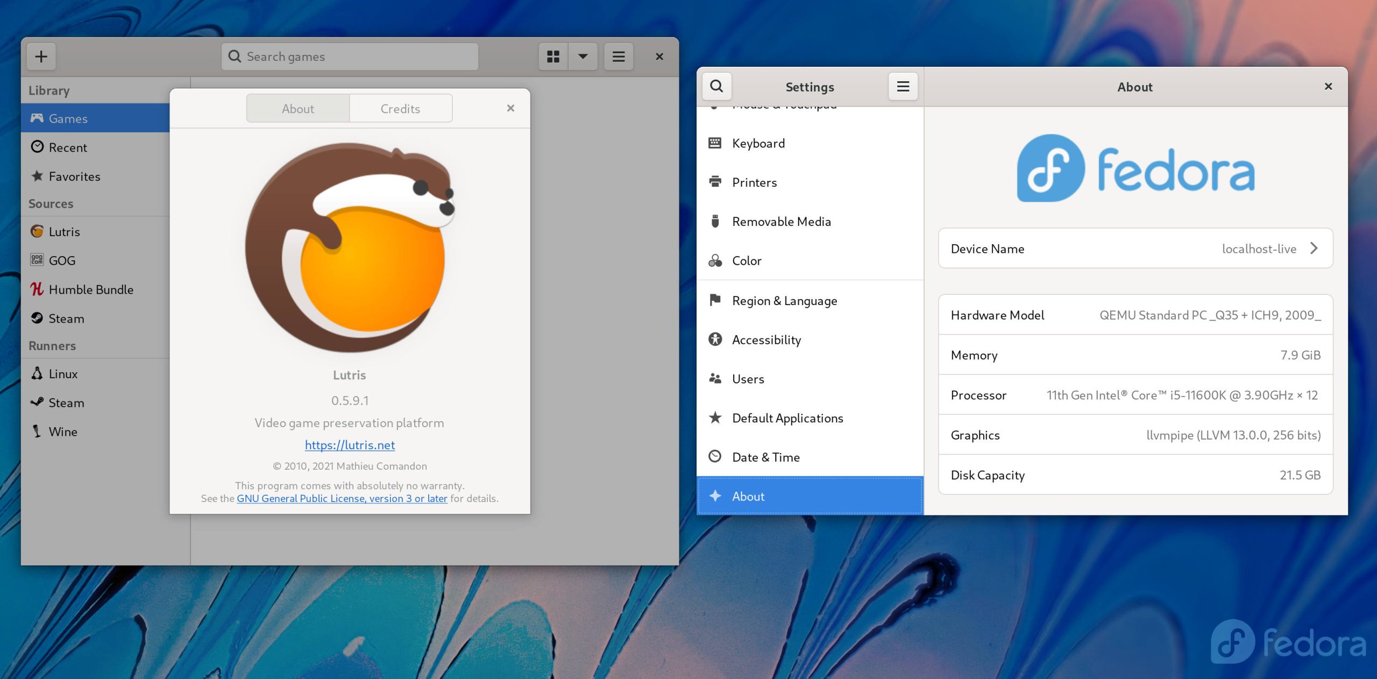
Task: Select Region & Language settings
Action: click(x=784, y=300)
